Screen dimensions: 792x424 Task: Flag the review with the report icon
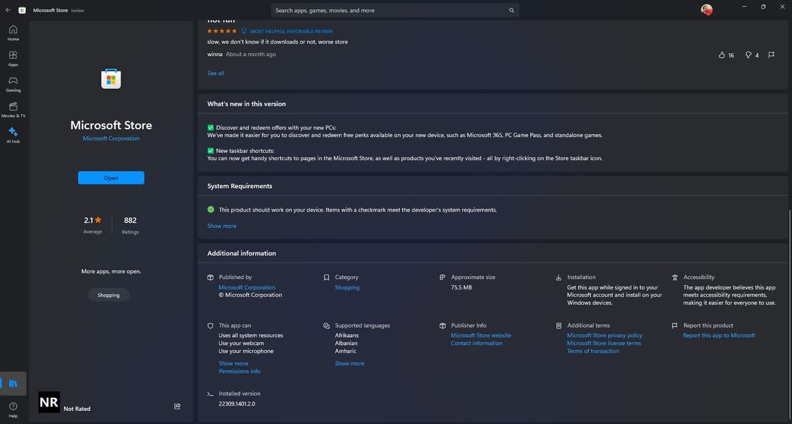(771, 55)
